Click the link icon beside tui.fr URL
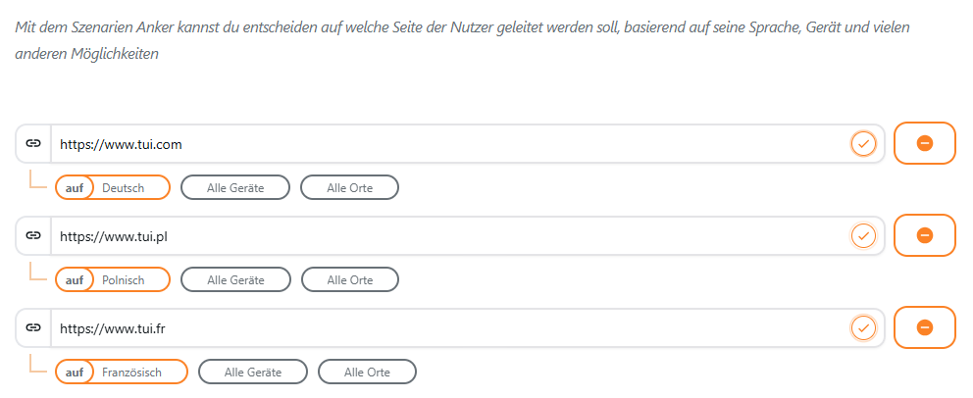 pyautogui.click(x=33, y=327)
